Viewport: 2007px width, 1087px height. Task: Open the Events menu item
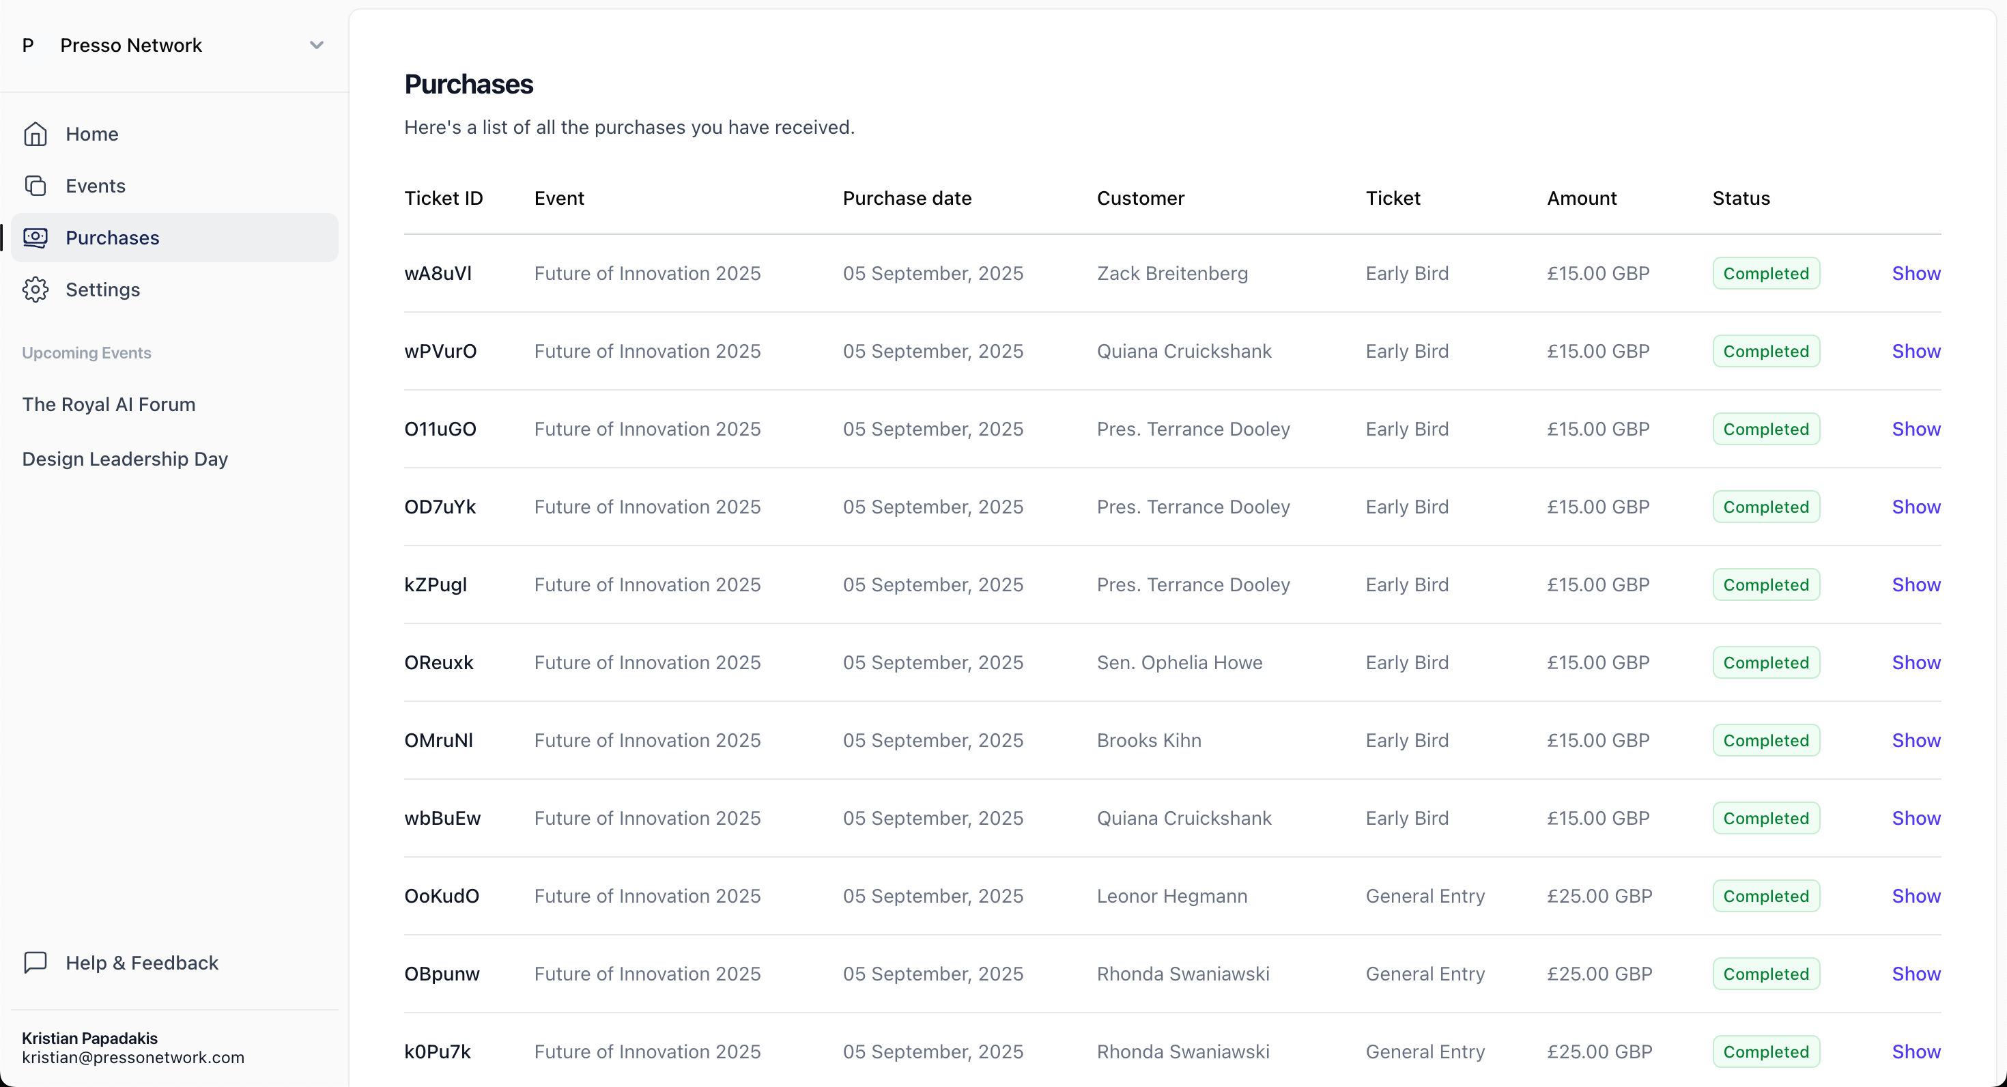95,186
